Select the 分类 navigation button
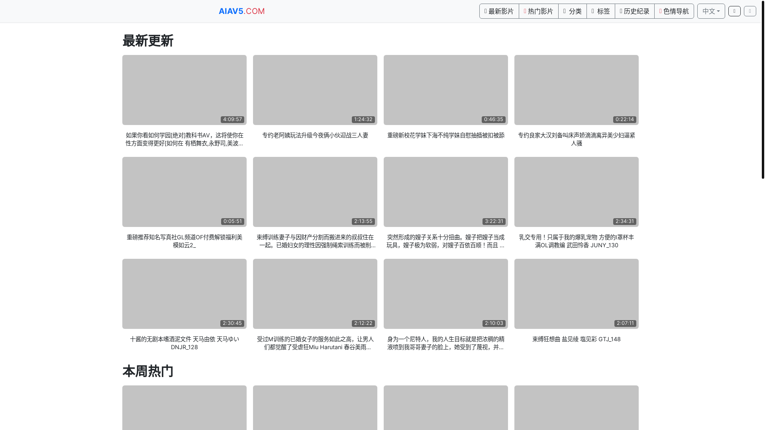Image resolution: width=765 pixels, height=430 pixels. (572, 11)
